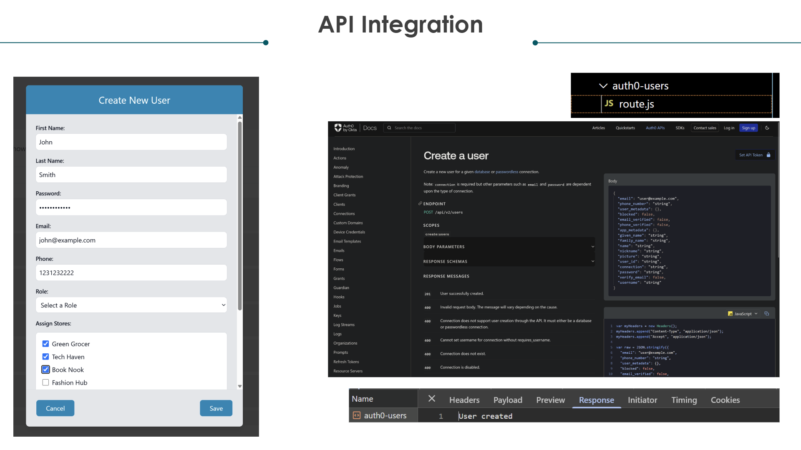Toggle dark mode moon icon
This screenshot has height=450, width=801.
[767, 128]
